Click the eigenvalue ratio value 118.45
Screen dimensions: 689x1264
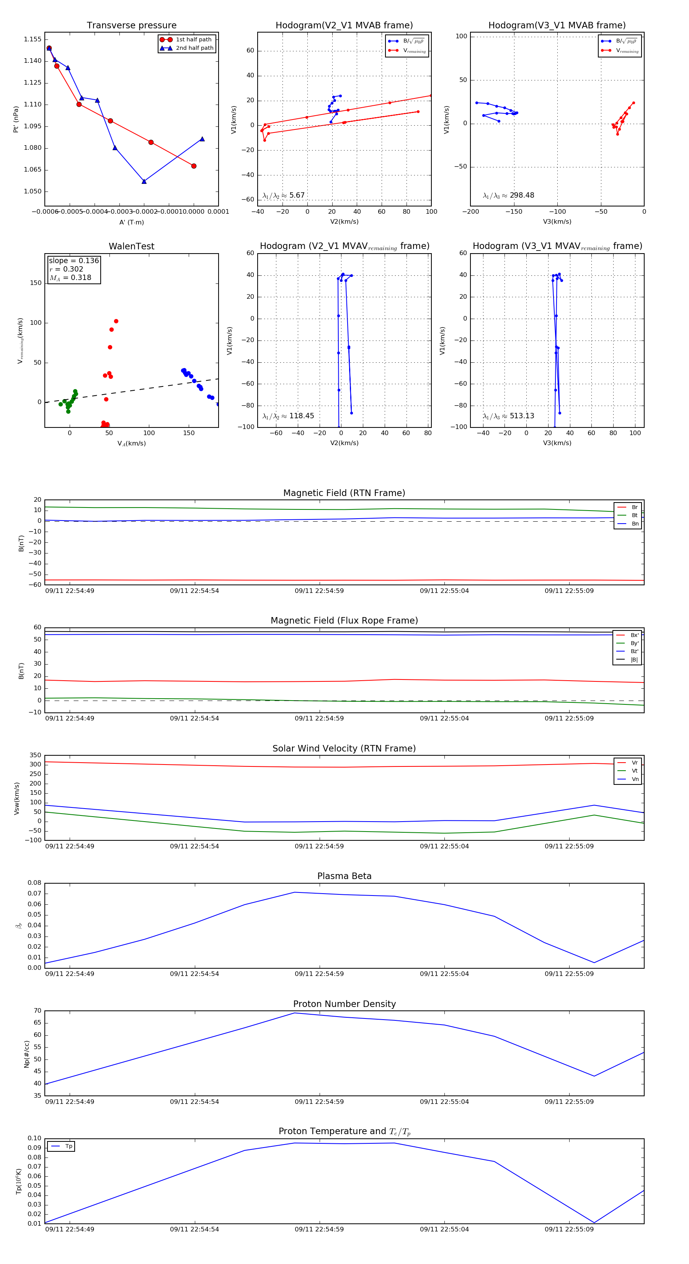pos(302,416)
